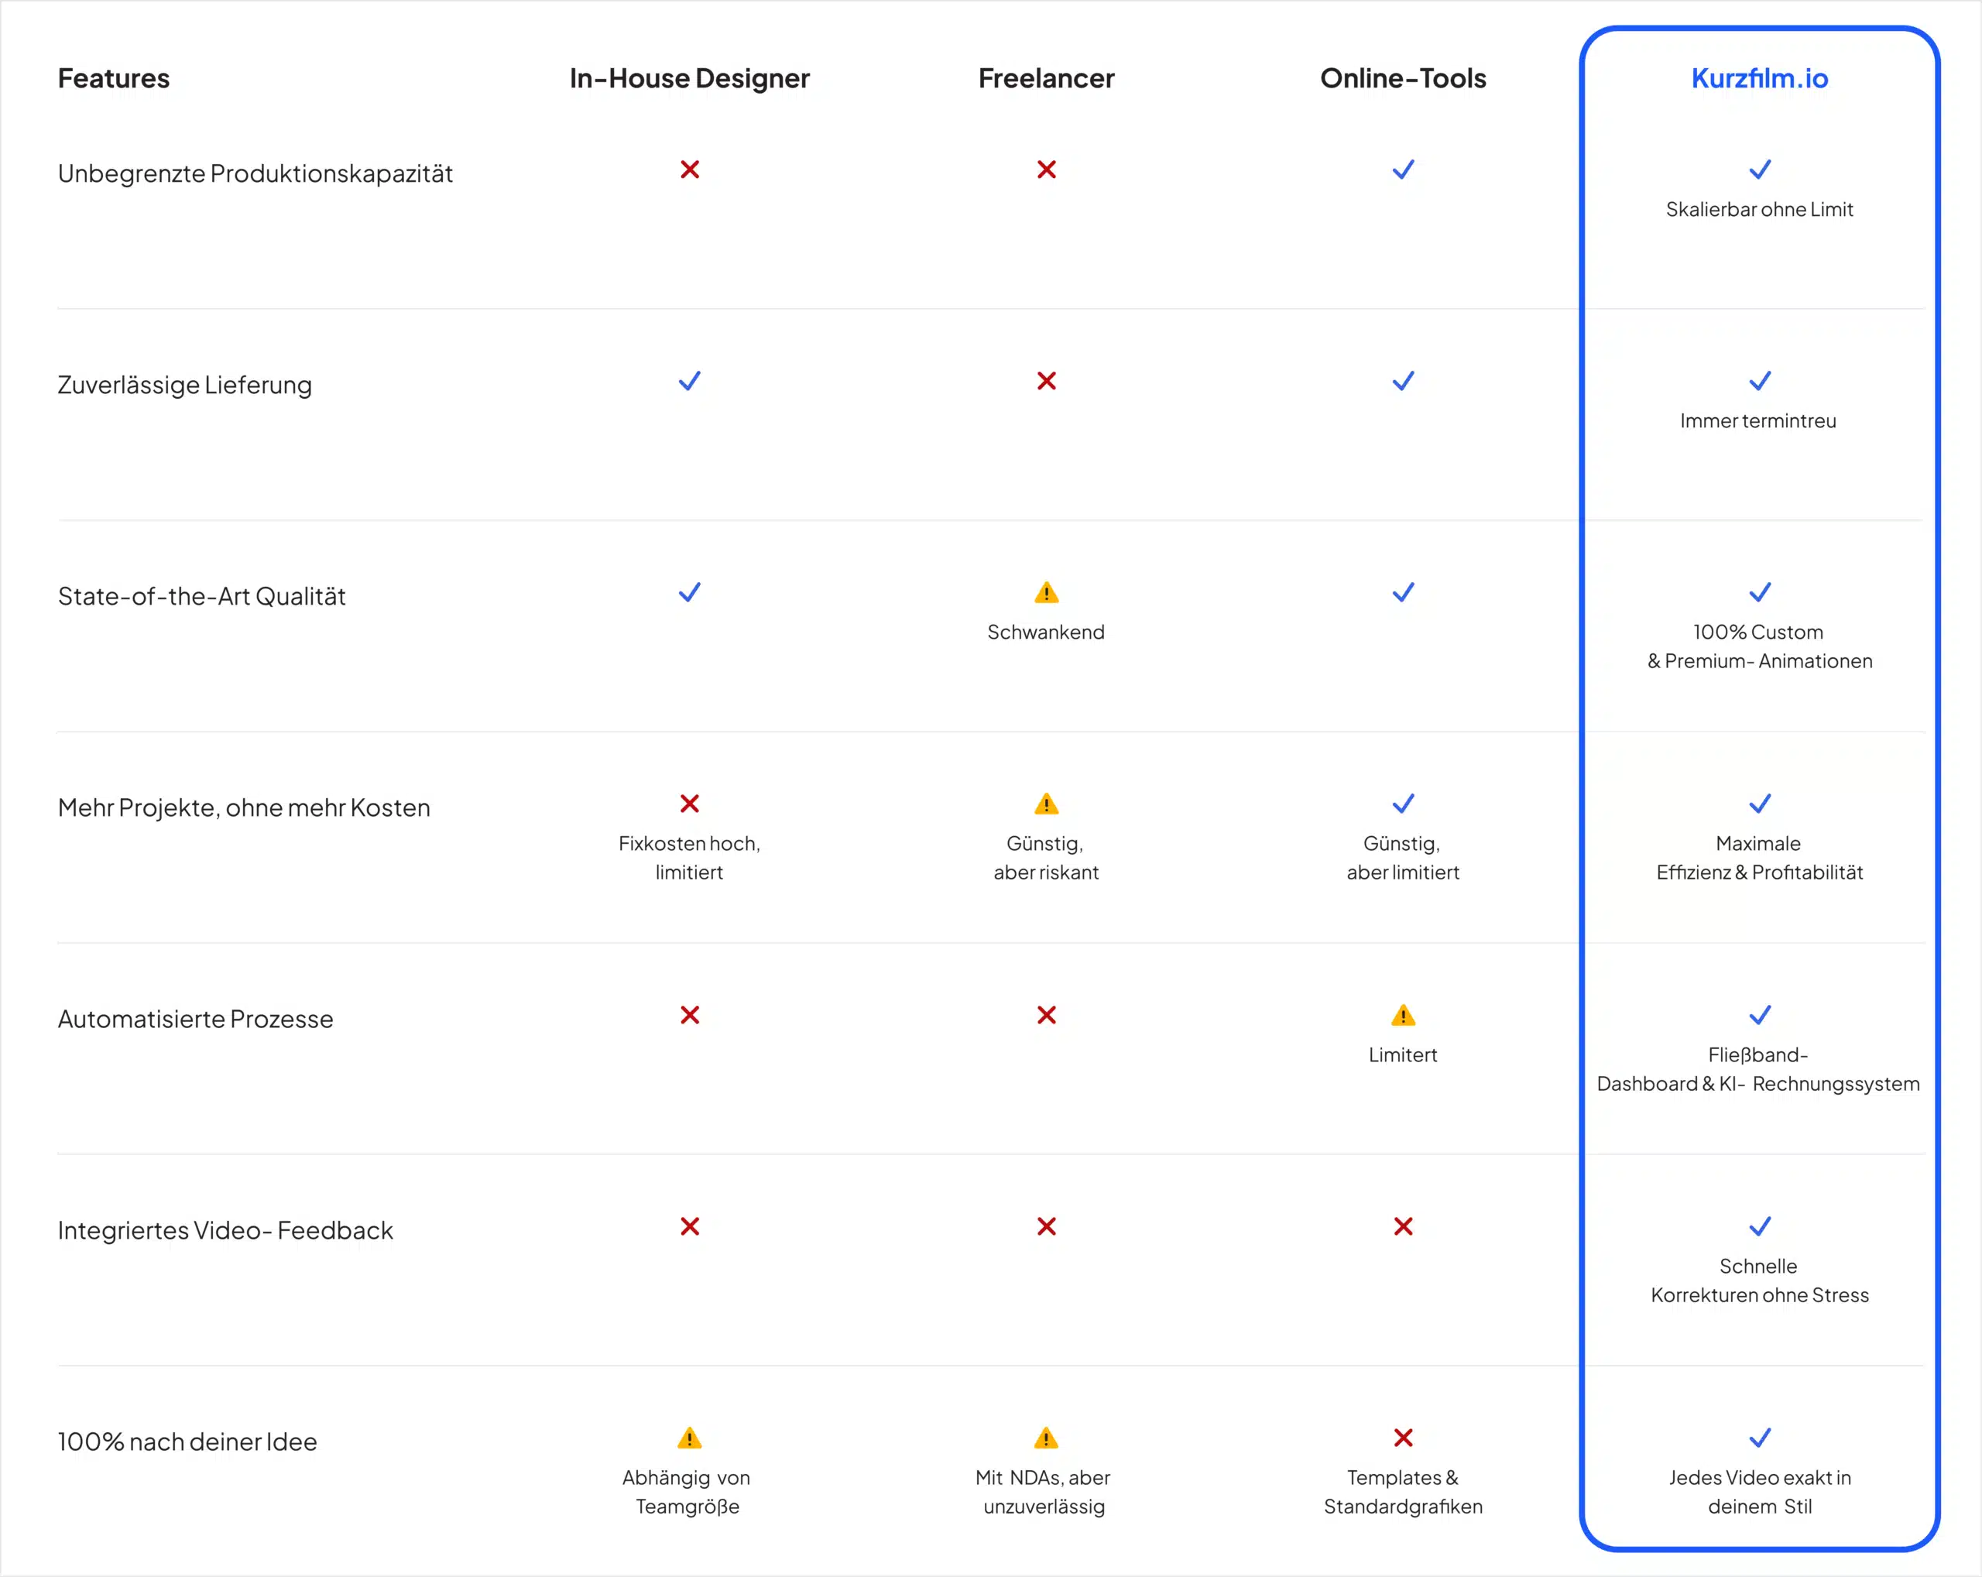
Task: Click checkmark above 'Günstig, aber limitiert'
Action: (x=1403, y=803)
